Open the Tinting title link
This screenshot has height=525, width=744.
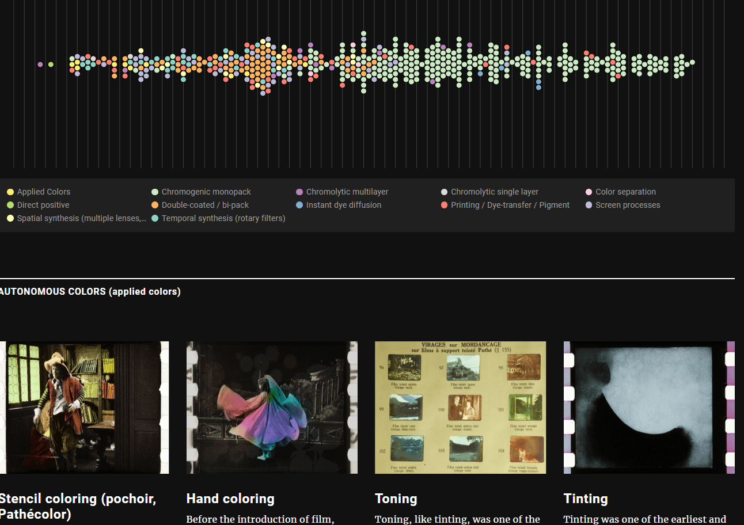click(x=586, y=499)
